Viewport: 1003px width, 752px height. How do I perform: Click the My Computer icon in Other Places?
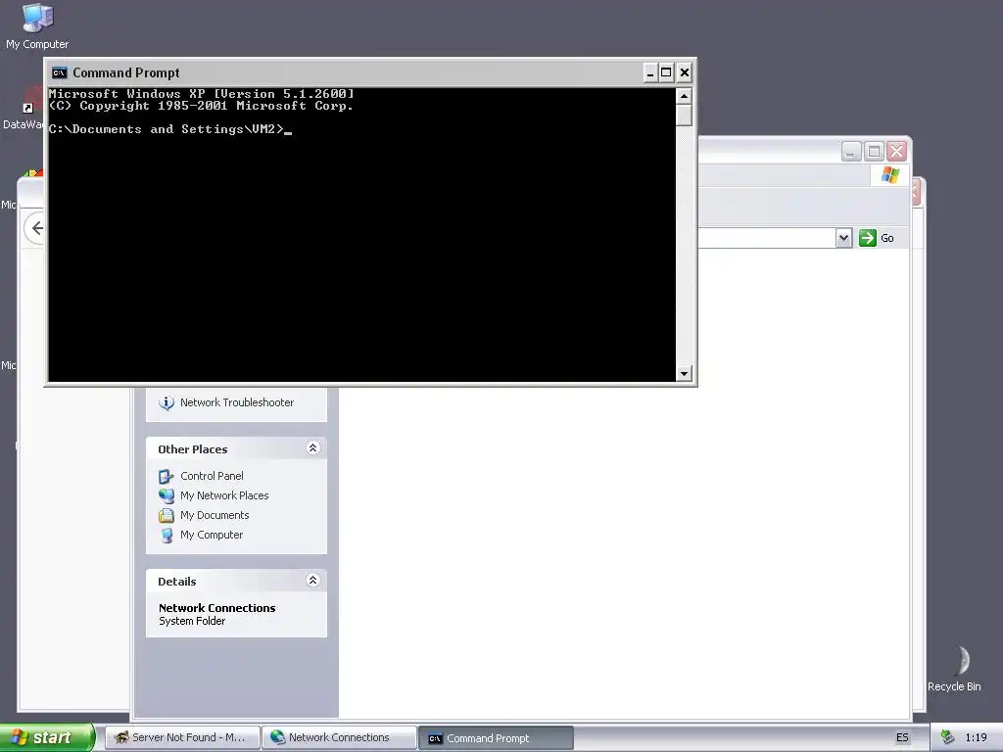coord(167,536)
